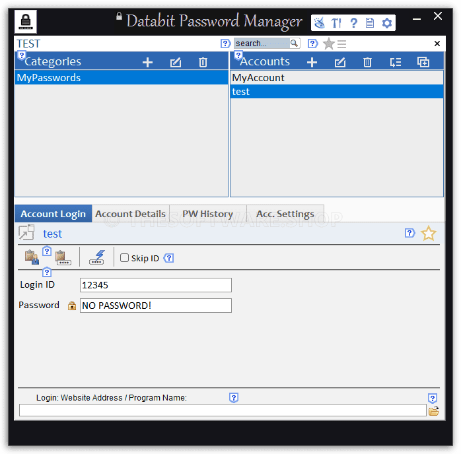This screenshot has width=461, height=454.
Task: Close the Databit Password Manager window
Action: pyautogui.click(x=437, y=16)
